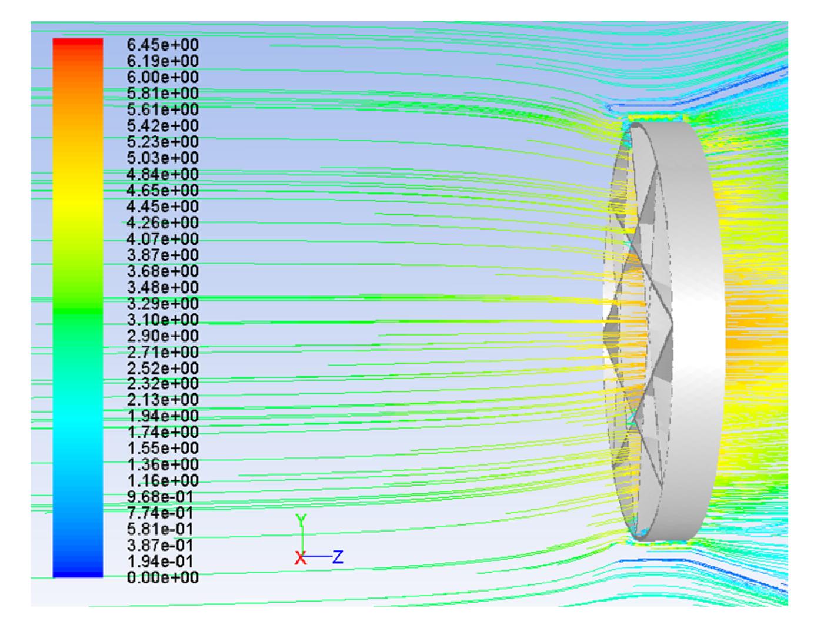817x631 pixels.
Task: Click the maximum value label 6.45e+00
Action: (163, 45)
